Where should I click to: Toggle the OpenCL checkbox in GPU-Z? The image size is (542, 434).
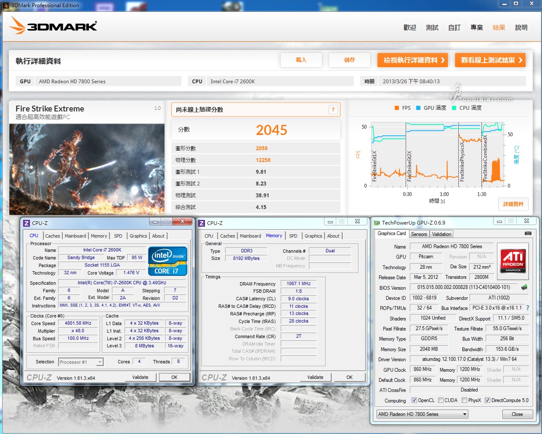pos(414,400)
